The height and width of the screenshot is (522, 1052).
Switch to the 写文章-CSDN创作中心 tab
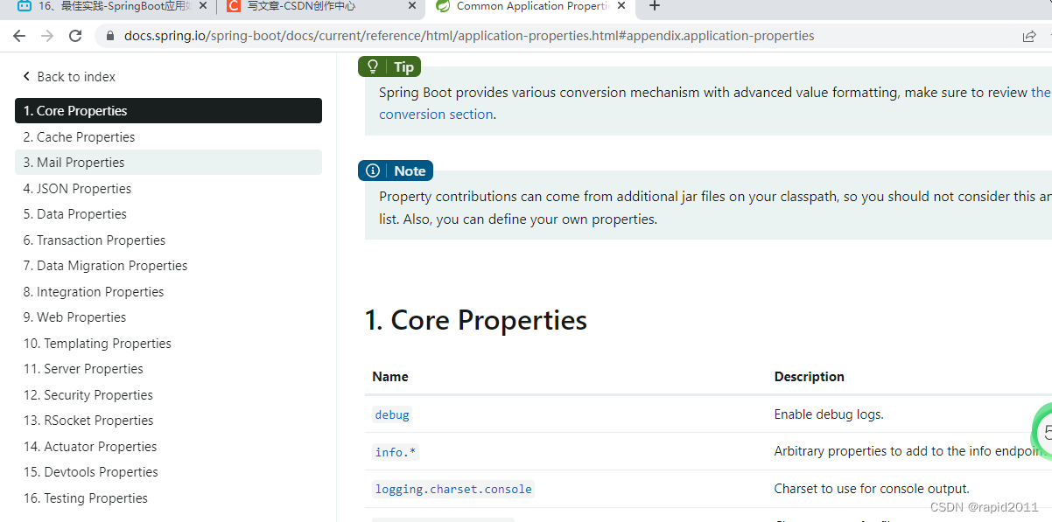coord(321,6)
